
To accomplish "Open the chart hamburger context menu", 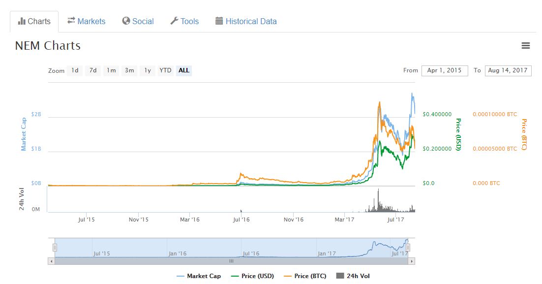I will click(x=525, y=46).
